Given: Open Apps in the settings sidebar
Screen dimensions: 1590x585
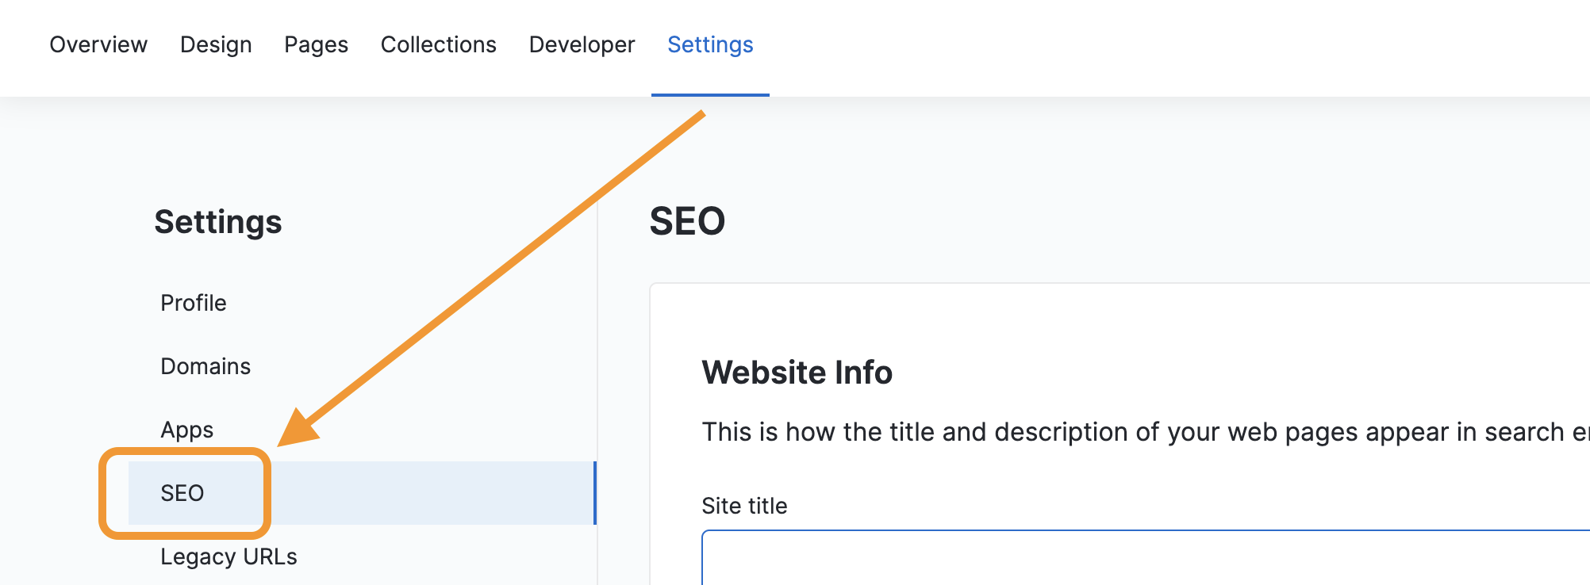Looking at the screenshot, I should pos(187,430).
